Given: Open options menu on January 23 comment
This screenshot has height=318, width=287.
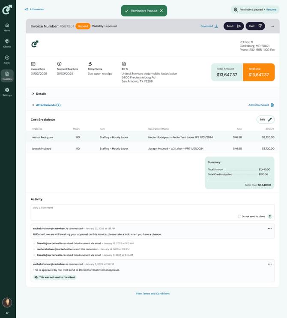Looking at the screenshot, I should [x=270, y=228].
